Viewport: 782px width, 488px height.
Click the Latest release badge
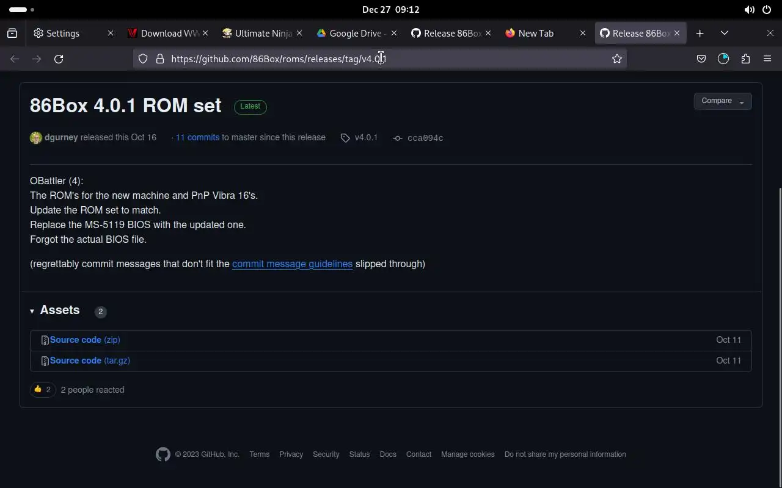coord(250,106)
